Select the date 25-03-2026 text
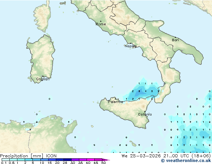Screen dimensions: 212x164 [x=145, y=156]
